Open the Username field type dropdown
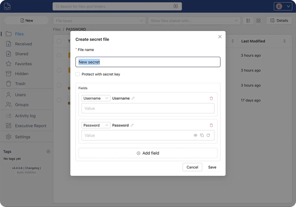 96,99
